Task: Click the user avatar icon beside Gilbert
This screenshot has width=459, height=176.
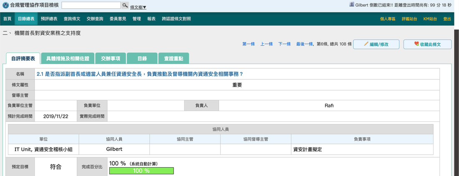Action: point(352,5)
